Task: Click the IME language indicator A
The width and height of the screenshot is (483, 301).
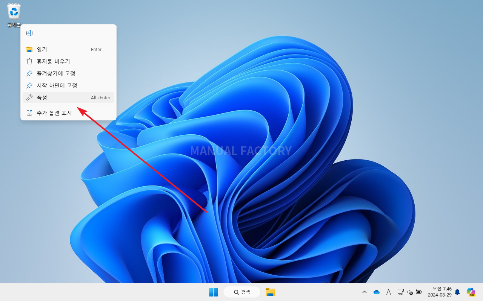Action: tap(388, 292)
